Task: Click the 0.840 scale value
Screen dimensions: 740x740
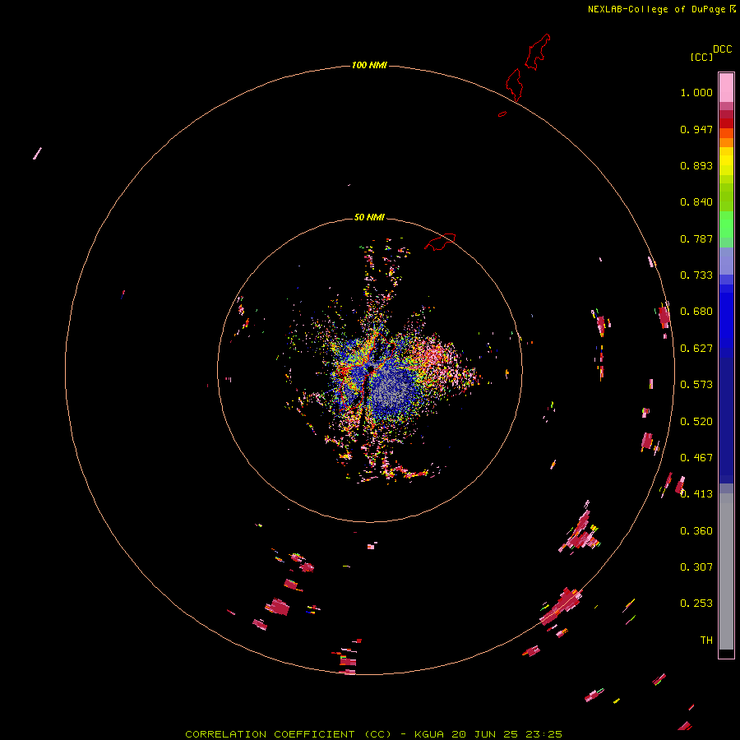Action: click(x=696, y=202)
